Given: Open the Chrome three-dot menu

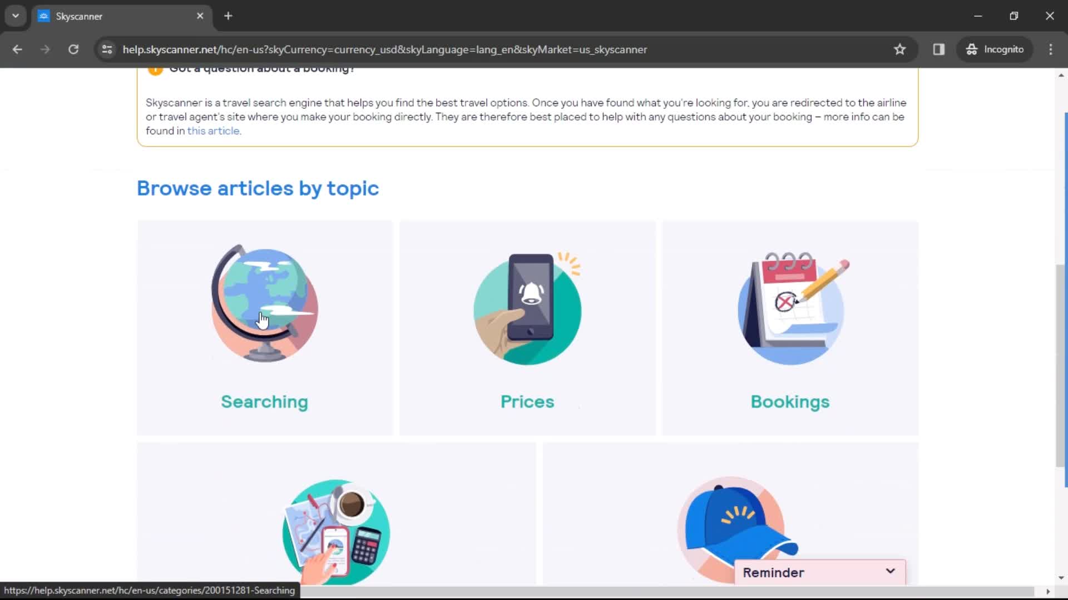Looking at the screenshot, I should 1051,49.
